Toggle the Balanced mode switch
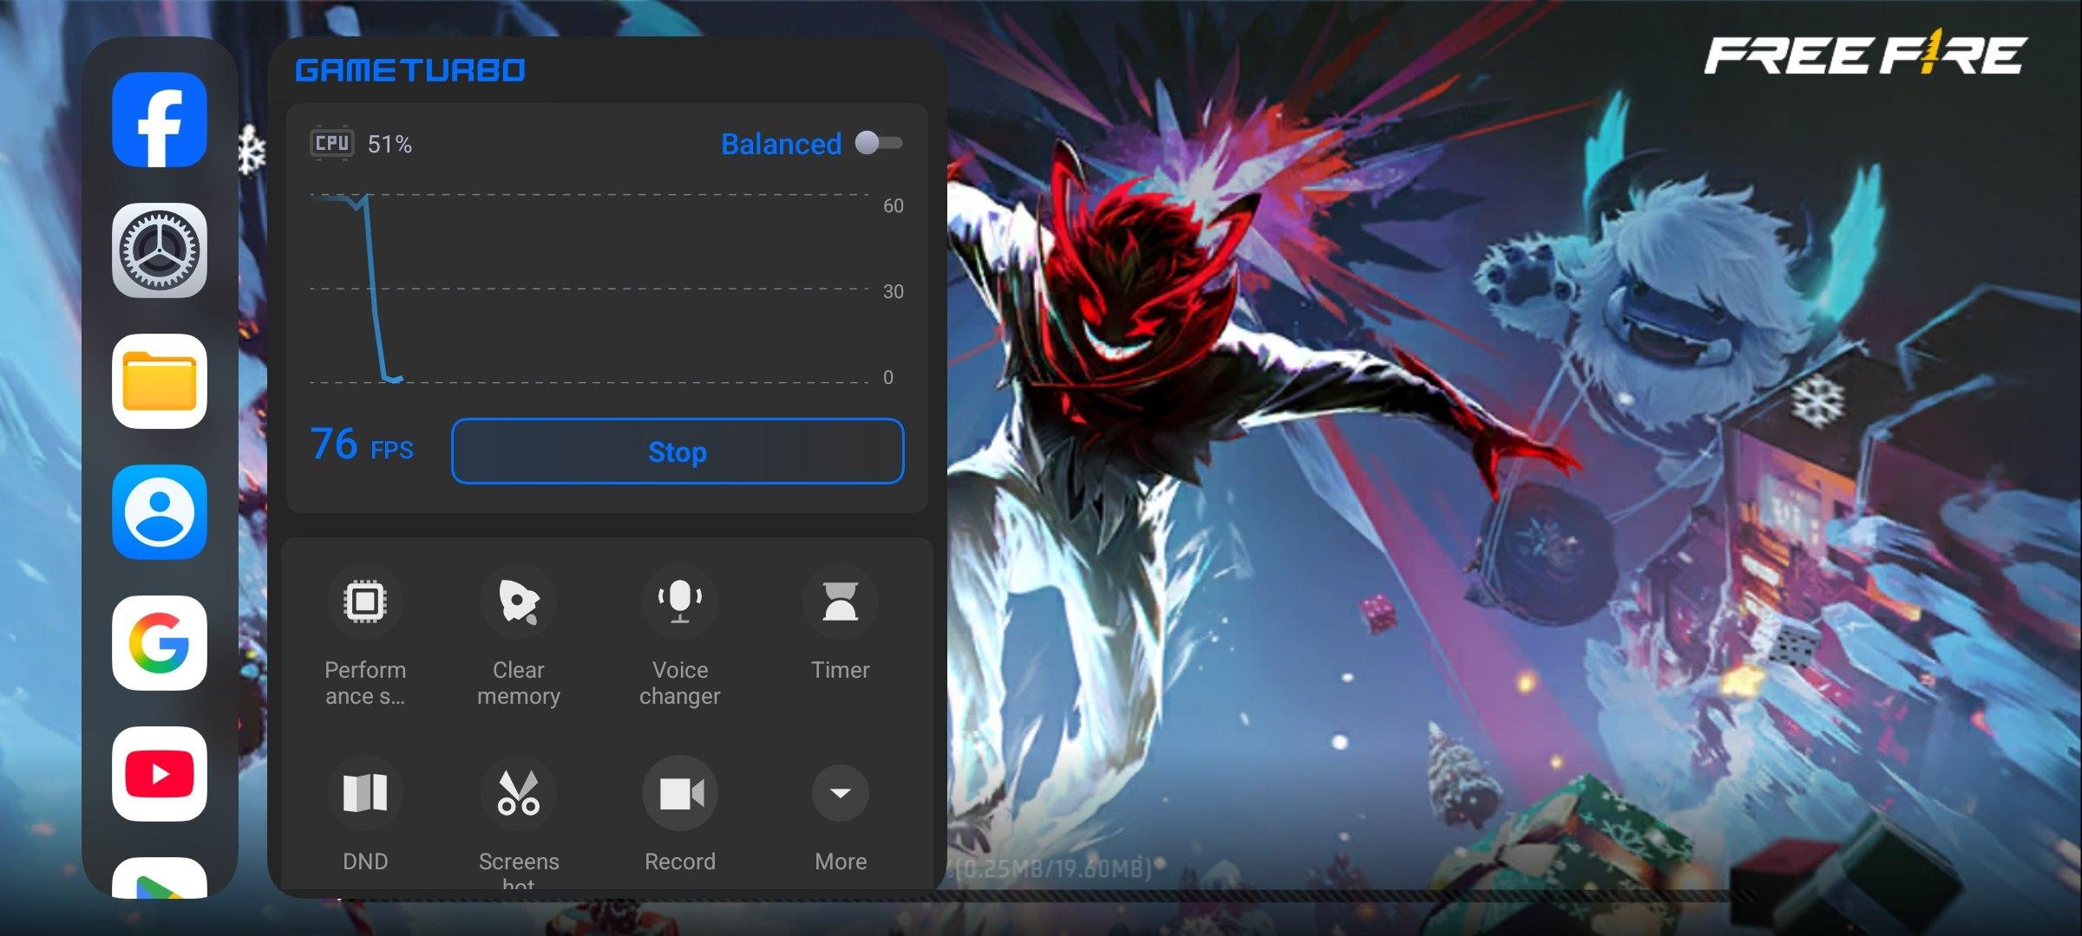Image resolution: width=2082 pixels, height=936 pixels. coord(879,143)
